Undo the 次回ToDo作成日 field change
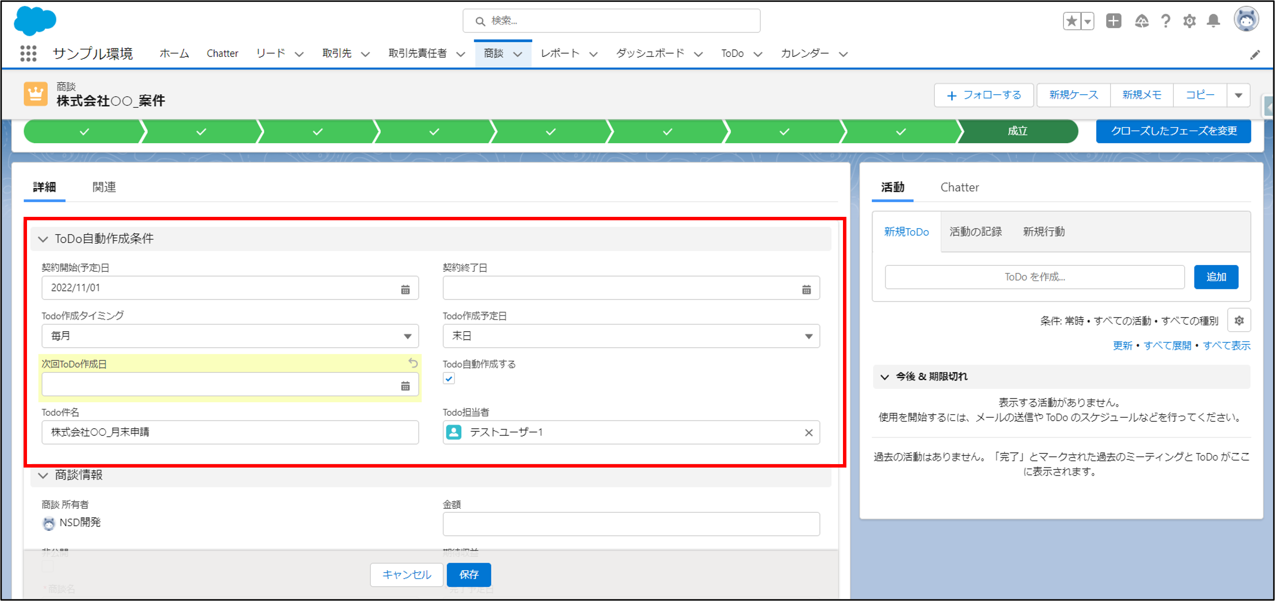The height and width of the screenshot is (601, 1275). point(413,364)
